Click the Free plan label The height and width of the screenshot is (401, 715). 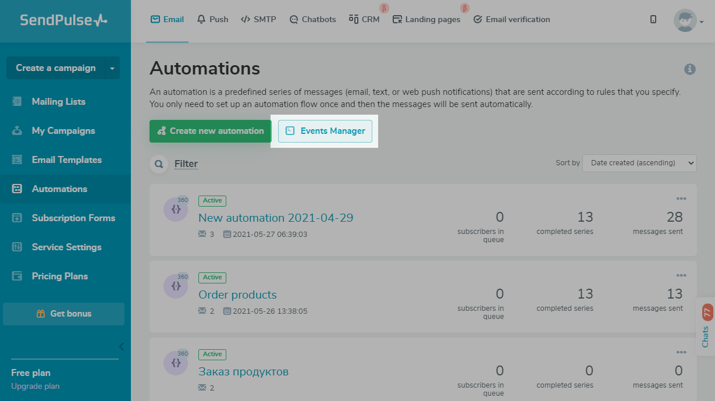pos(31,373)
